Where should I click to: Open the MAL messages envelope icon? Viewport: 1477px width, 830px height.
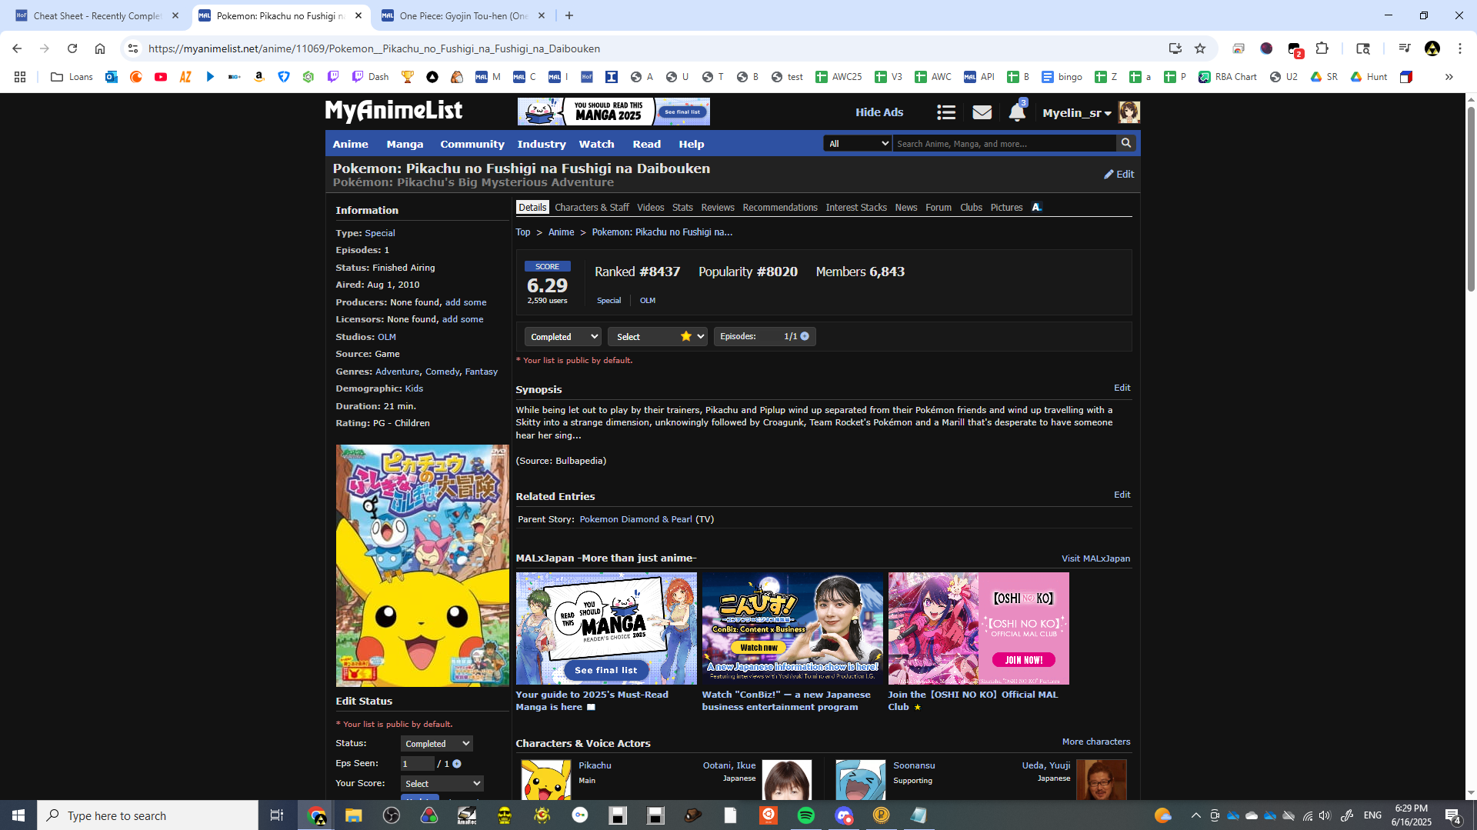(x=982, y=112)
